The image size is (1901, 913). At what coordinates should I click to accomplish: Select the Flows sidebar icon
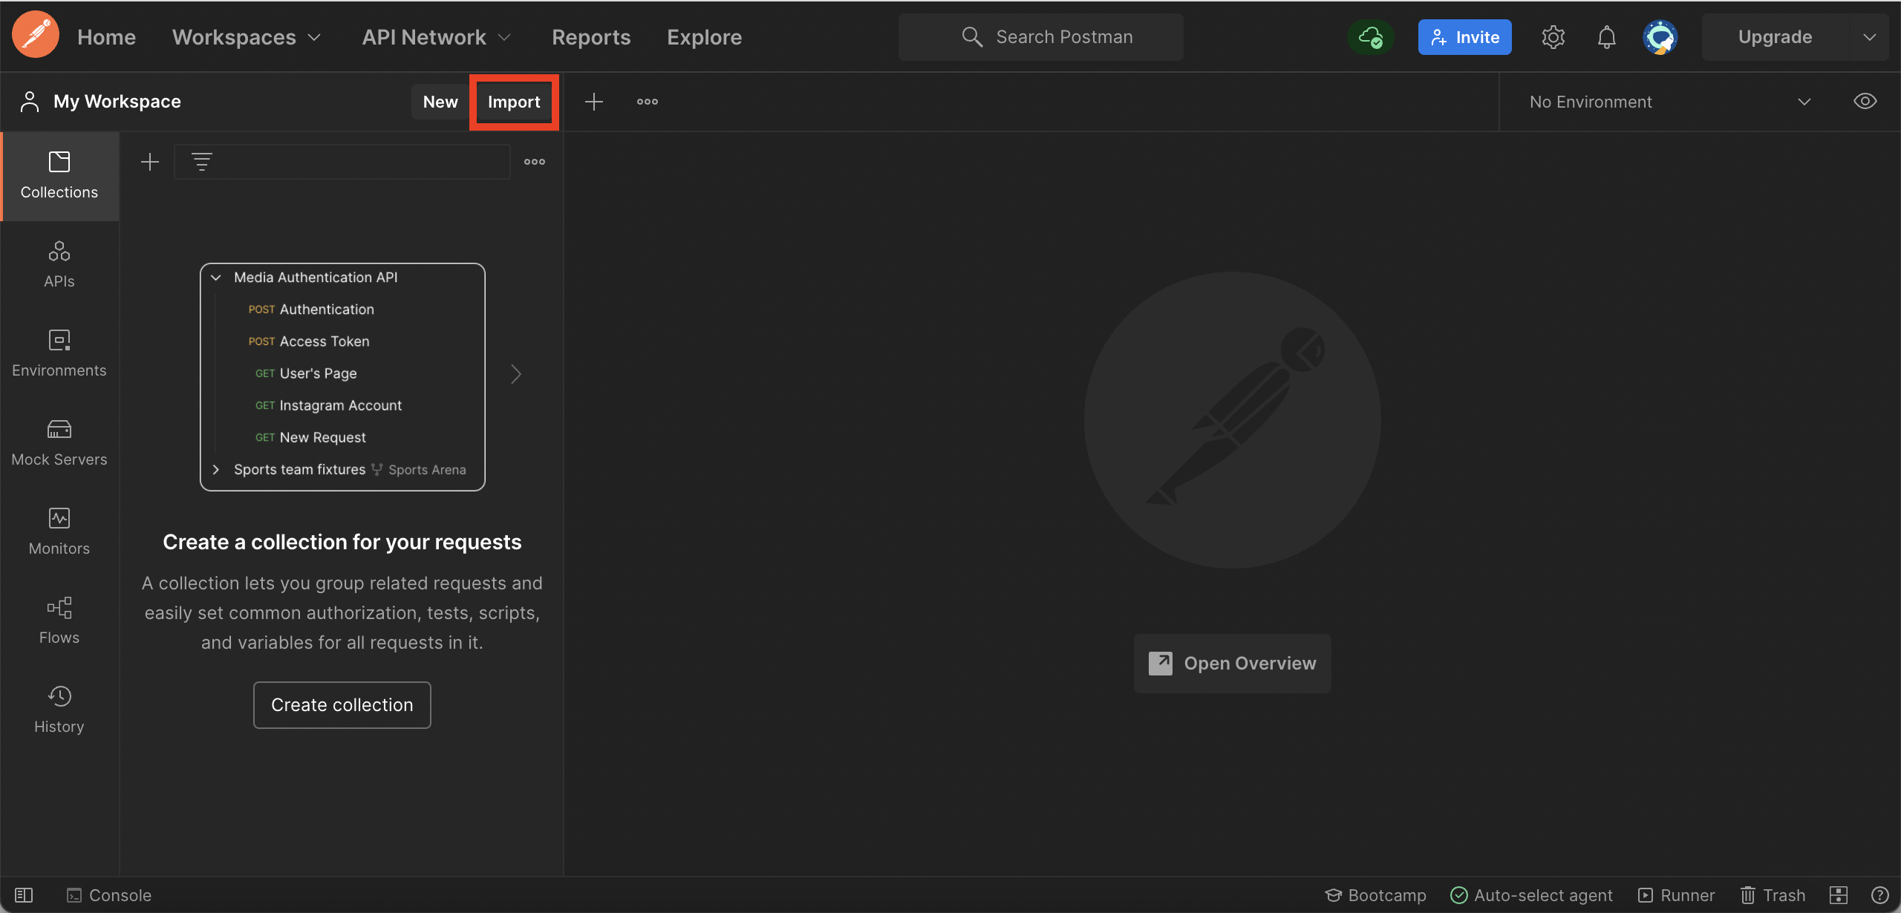(x=59, y=620)
